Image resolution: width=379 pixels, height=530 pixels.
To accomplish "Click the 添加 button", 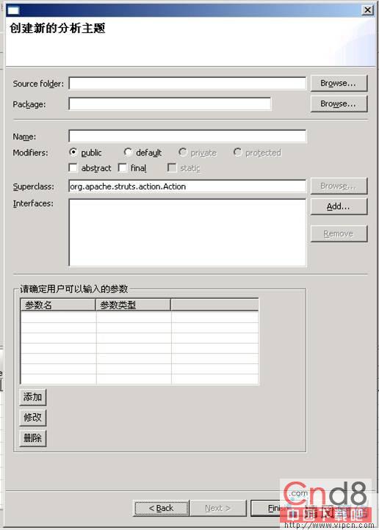I will click(33, 397).
